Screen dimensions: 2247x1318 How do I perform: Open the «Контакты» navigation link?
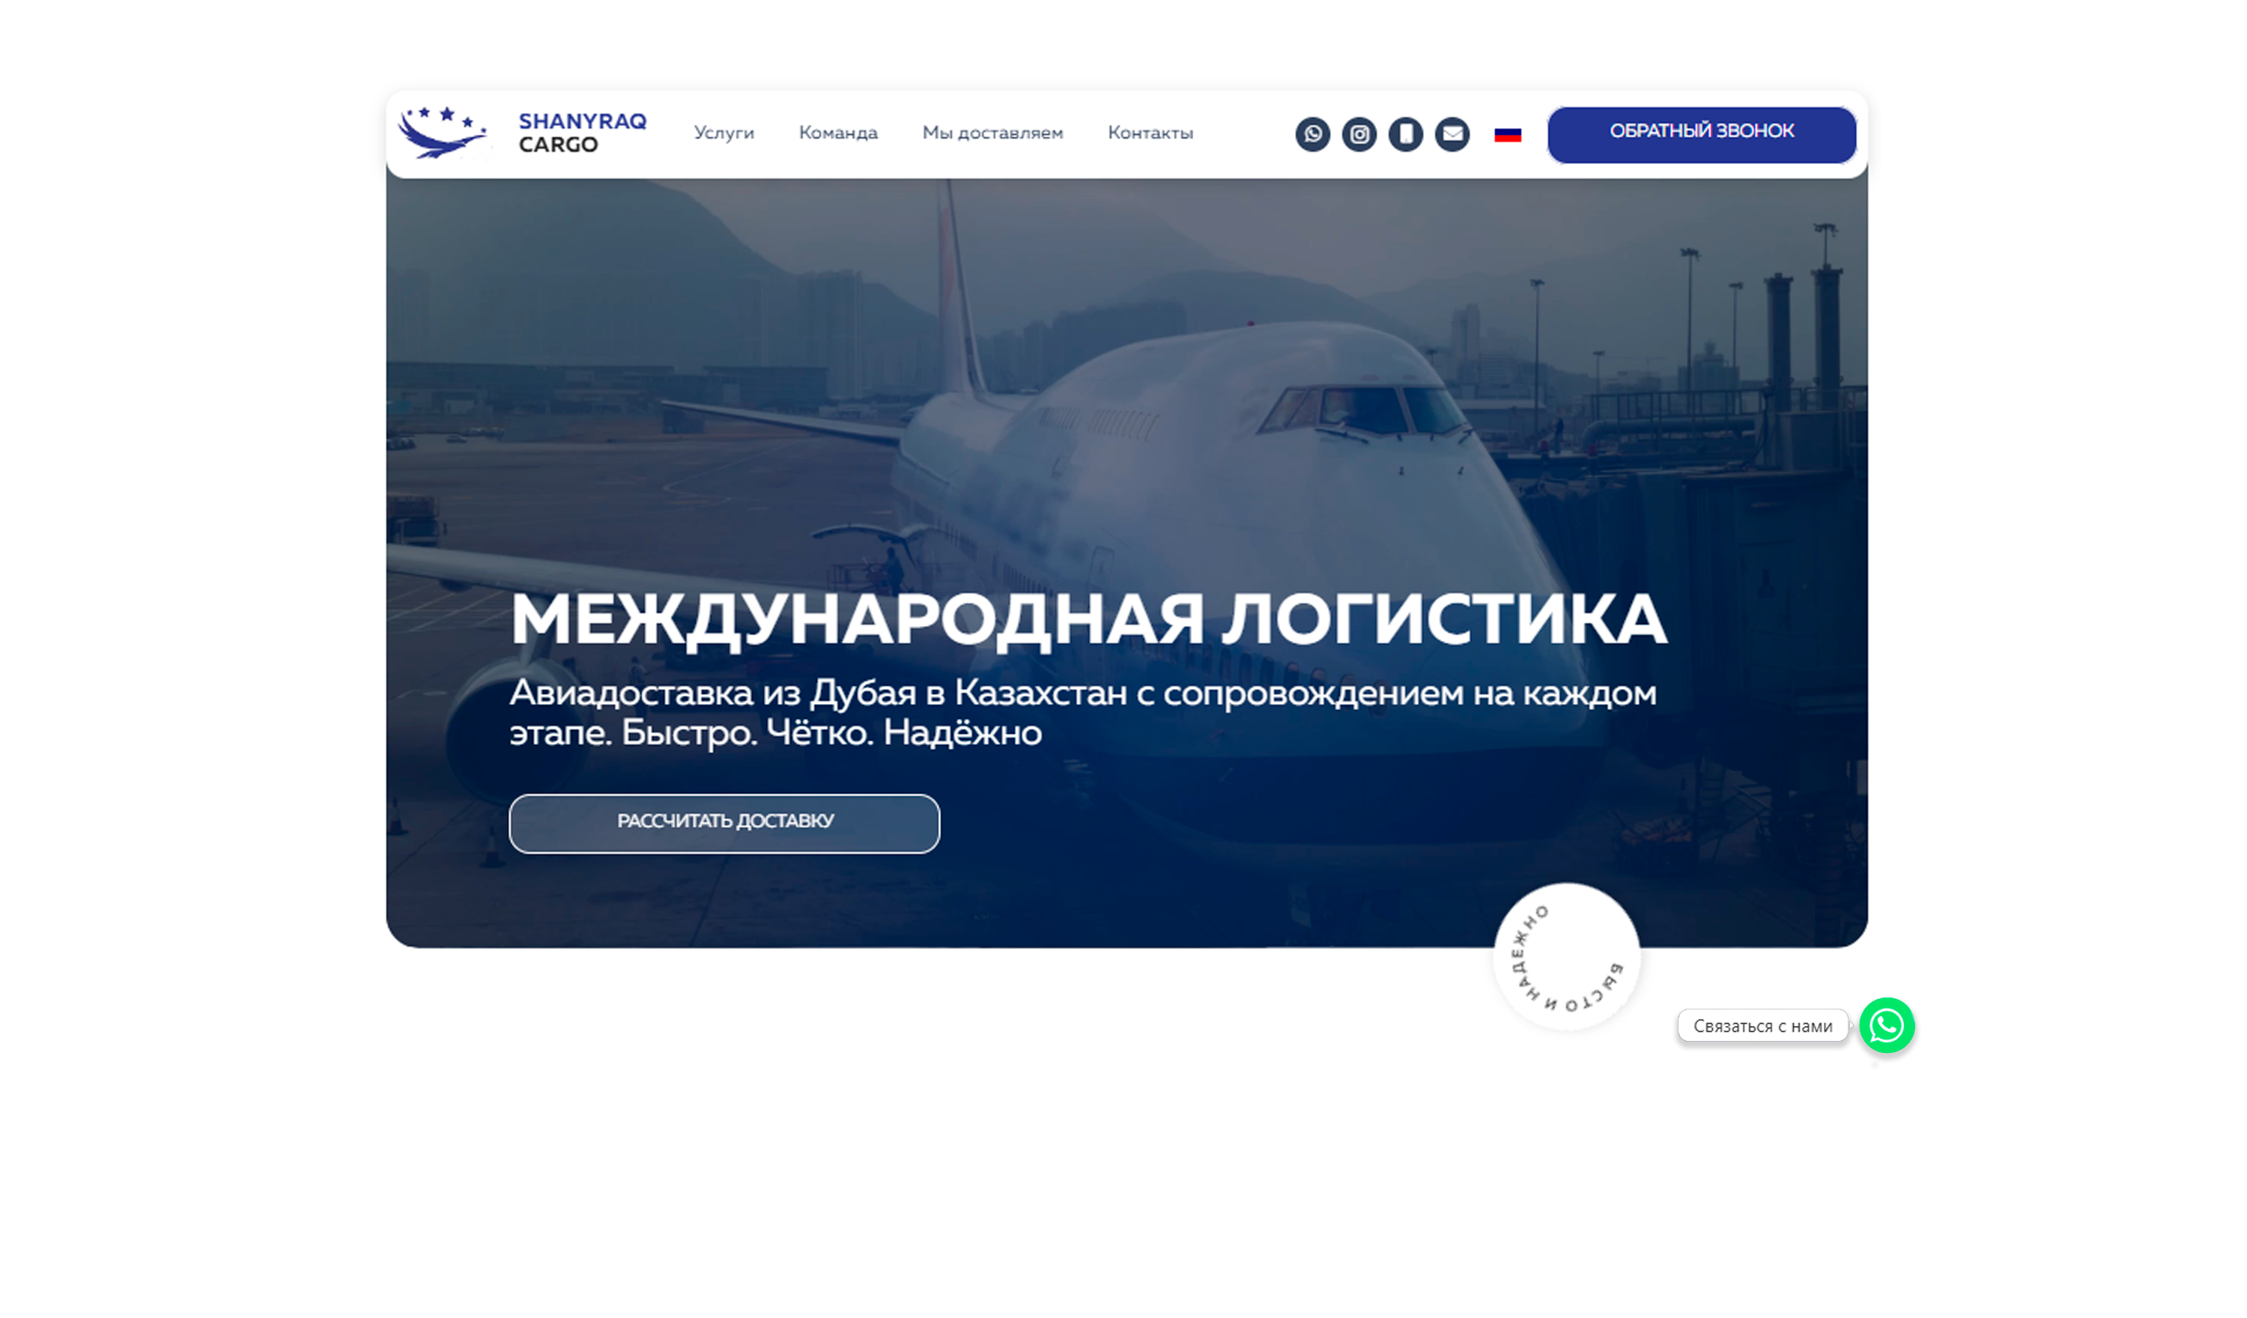point(1150,133)
